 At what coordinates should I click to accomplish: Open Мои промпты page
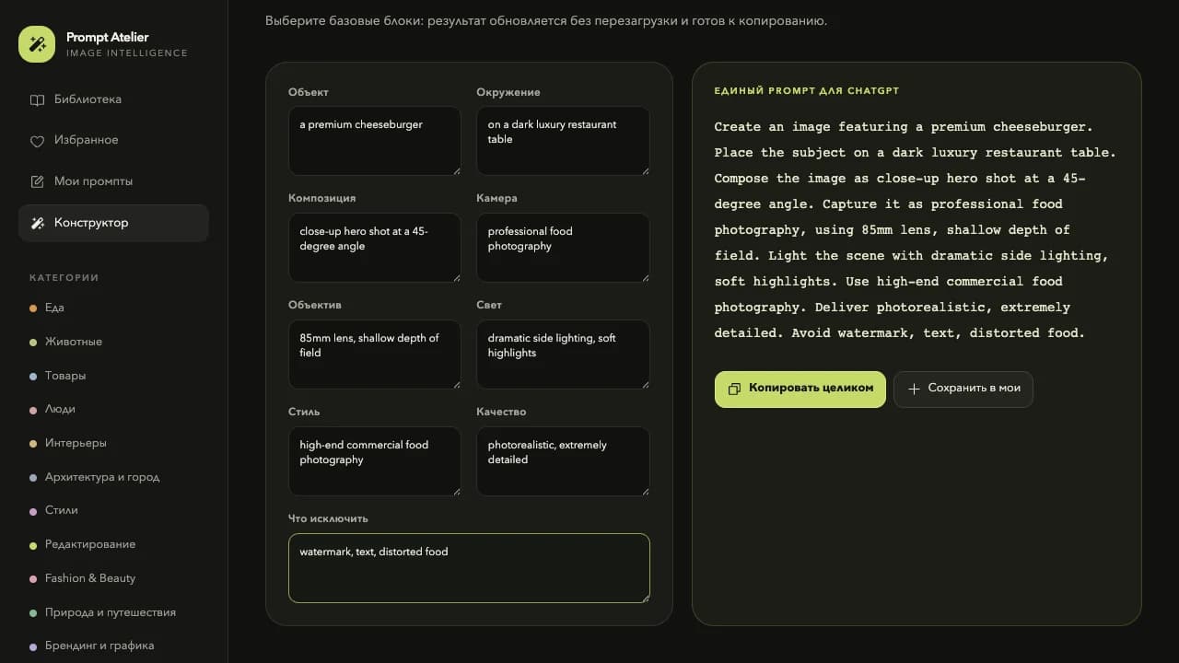(113, 181)
